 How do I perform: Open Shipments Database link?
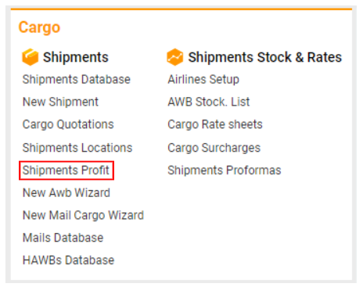77,80
